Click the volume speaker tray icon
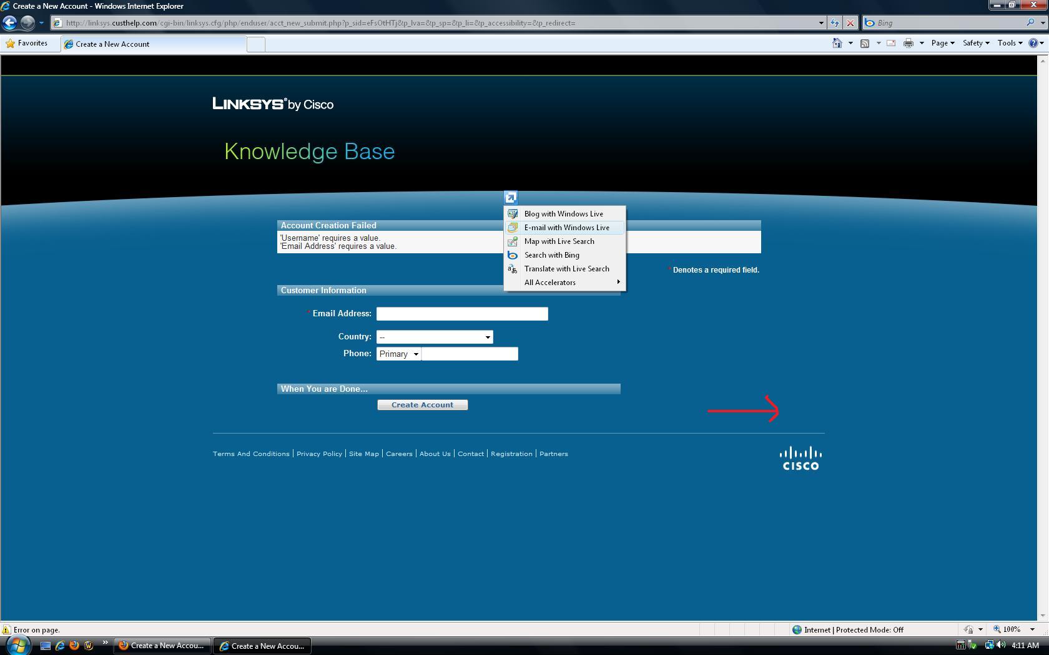Image resolution: width=1049 pixels, height=655 pixels. tap(1001, 645)
